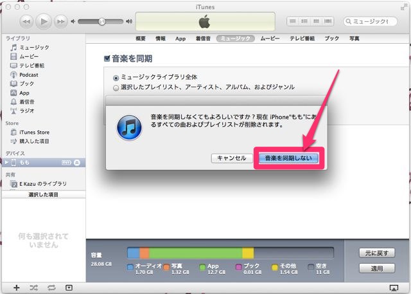Switch to Cover Flow view icon
This screenshot has width=411, height=294.
[x=328, y=21]
